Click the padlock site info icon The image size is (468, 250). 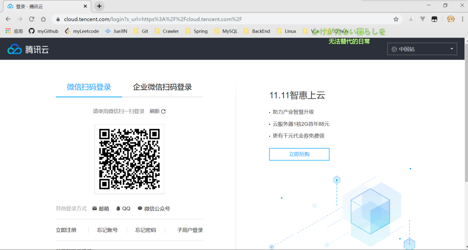58,19
